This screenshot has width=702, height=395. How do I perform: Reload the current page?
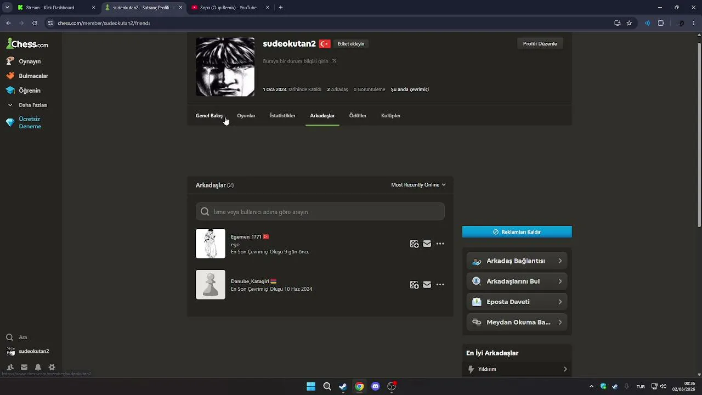pyautogui.click(x=35, y=23)
